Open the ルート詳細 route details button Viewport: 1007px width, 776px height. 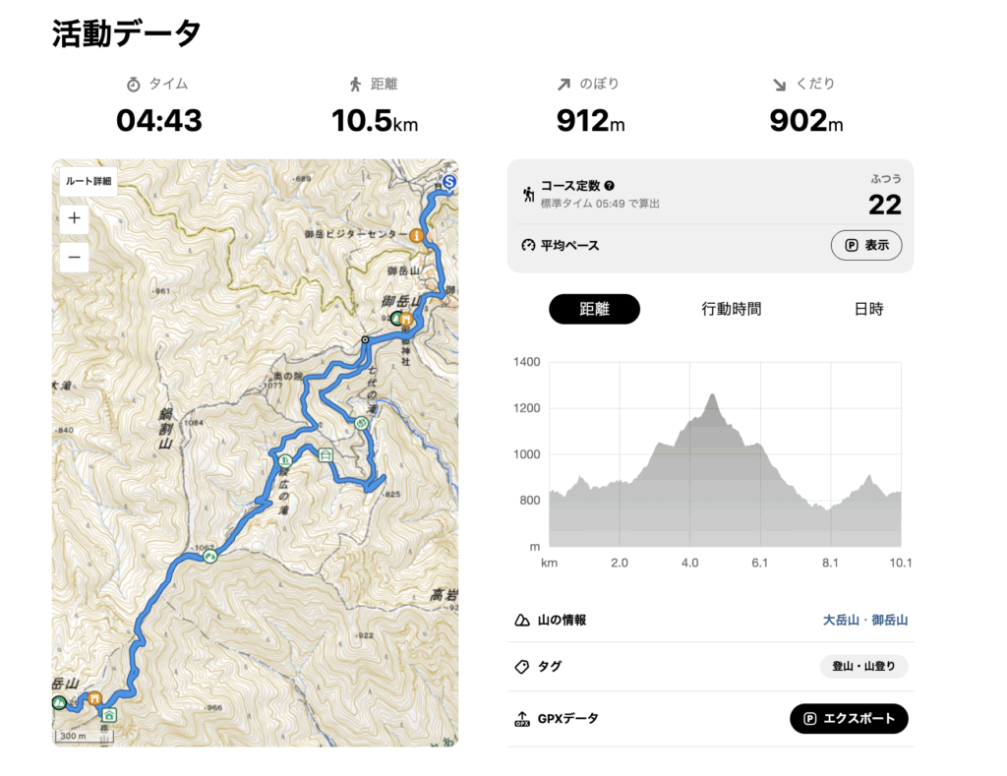(x=89, y=181)
